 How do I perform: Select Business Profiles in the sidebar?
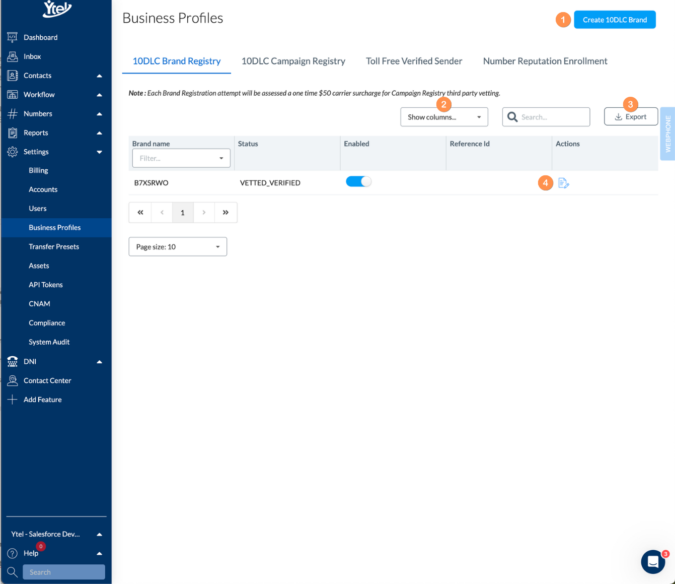pyautogui.click(x=56, y=228)
